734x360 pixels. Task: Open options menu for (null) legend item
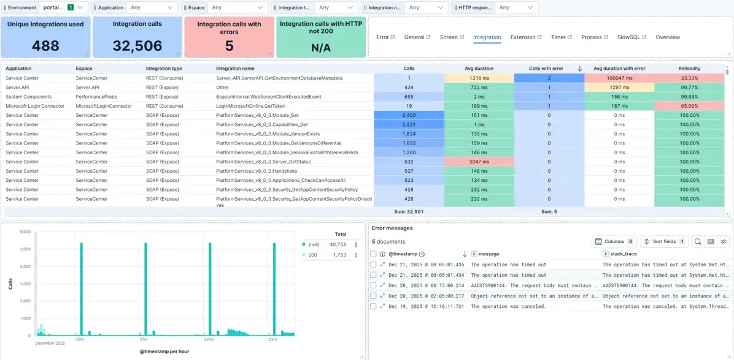pos(356,244)
